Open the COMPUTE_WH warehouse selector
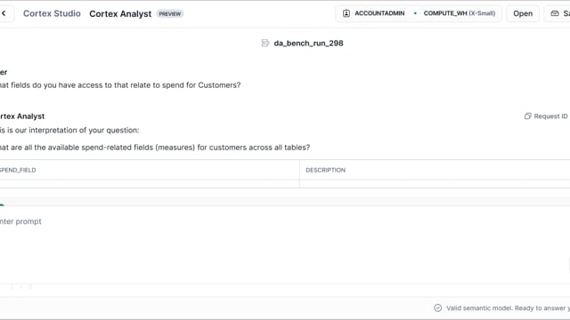 click(x=460, y=13)
